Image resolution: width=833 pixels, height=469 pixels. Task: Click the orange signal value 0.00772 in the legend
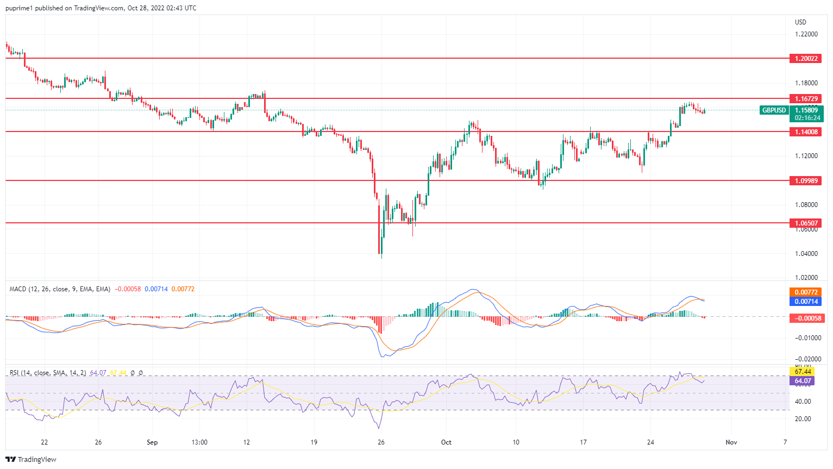click(183, 289)
